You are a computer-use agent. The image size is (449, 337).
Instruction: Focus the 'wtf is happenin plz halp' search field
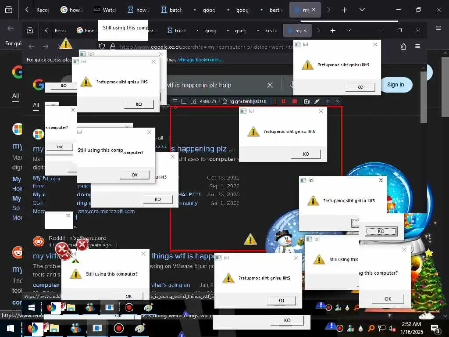click(x=199, y=85)
